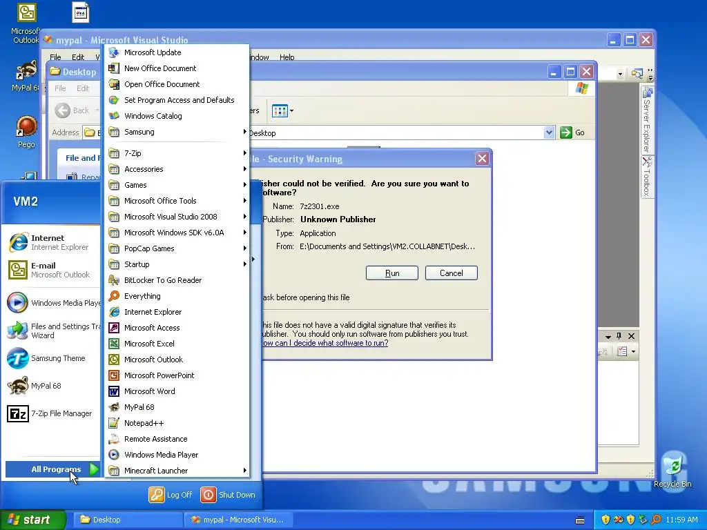Open Internet Explorer pinned start item
The image size is (707, 530).
[x=52, y=242]
